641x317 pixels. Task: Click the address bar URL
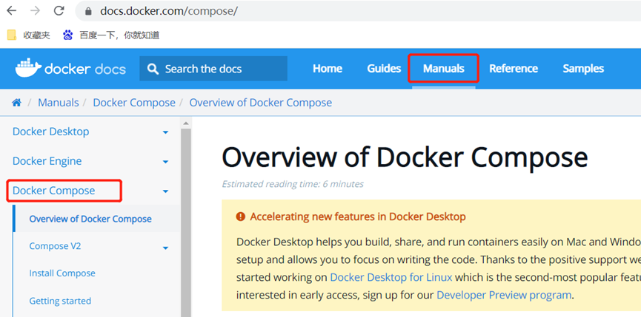click(x=169, y=11)
